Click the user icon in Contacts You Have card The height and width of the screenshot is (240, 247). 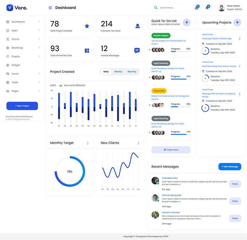coord(137,26)
